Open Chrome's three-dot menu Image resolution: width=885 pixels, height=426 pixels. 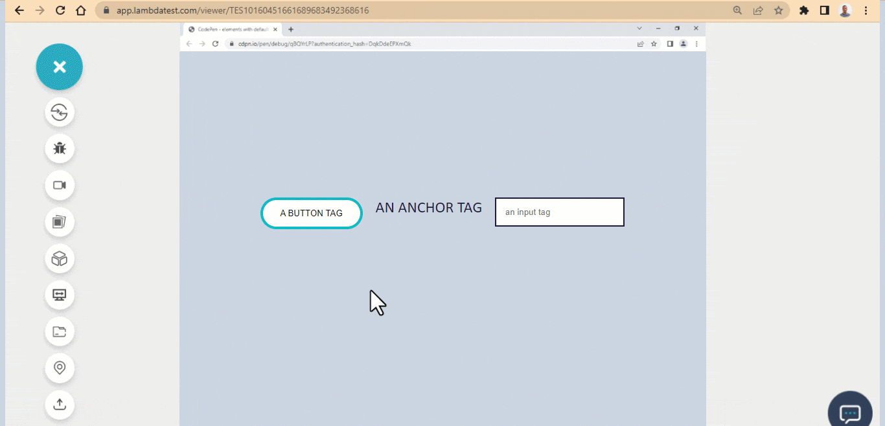[866, 10]
